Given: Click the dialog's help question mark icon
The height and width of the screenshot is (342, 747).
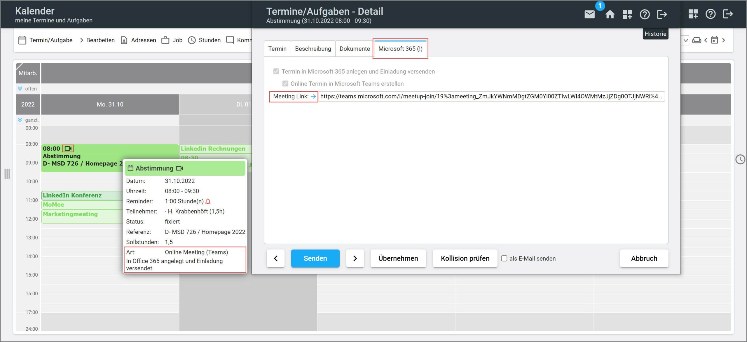Looking at the screenshot, I should click(x=645, y=14).
